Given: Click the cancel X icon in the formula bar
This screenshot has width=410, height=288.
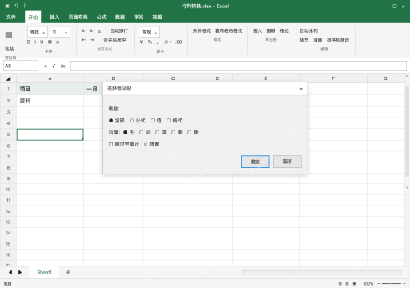Looking at the screenshot, I should tap(46, 66).
